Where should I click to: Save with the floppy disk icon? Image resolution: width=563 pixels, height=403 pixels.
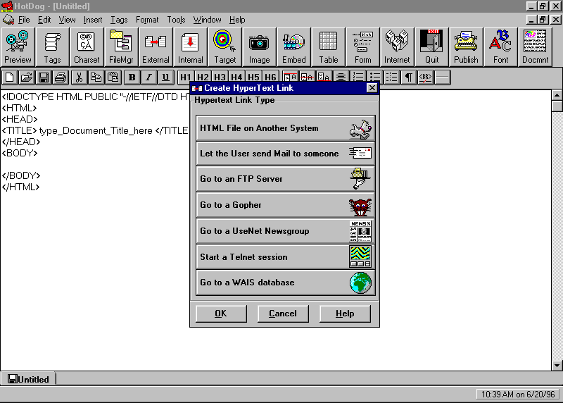coord(44,77)
